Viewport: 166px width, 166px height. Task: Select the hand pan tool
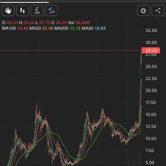point(8,11)
